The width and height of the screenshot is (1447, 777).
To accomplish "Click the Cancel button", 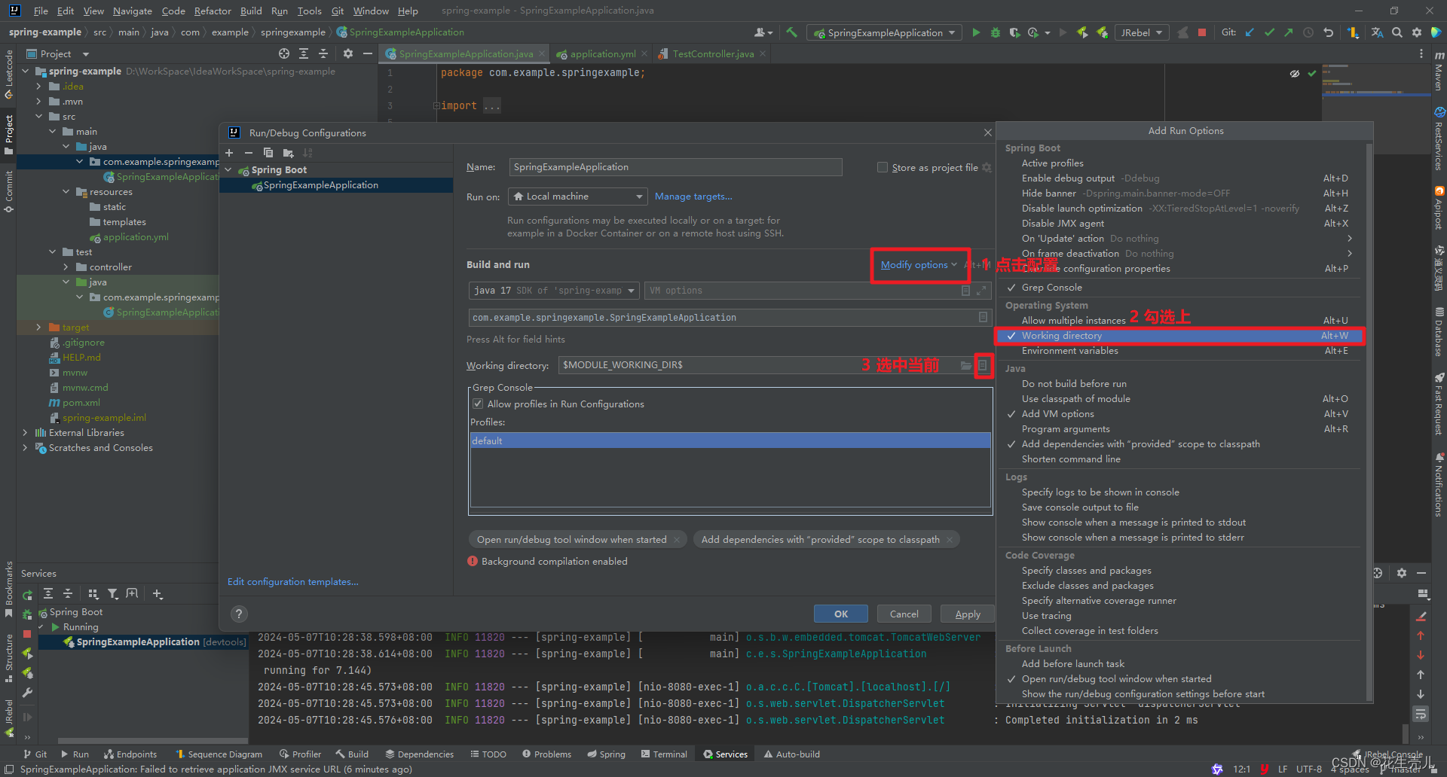I will point(904,614).
